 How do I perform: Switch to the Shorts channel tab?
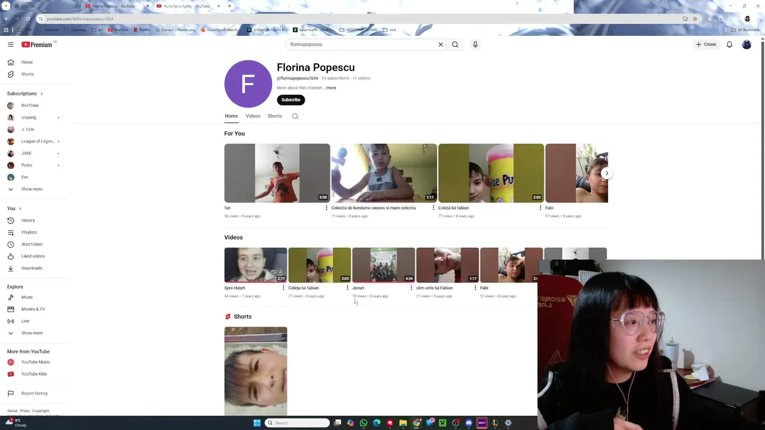point(274,116)
